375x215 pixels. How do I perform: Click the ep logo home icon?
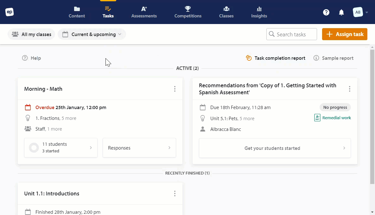pyautogui.click(x=10, y=12)
